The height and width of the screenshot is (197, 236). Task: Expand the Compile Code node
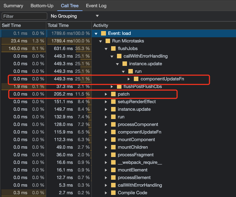pos(106,193)
